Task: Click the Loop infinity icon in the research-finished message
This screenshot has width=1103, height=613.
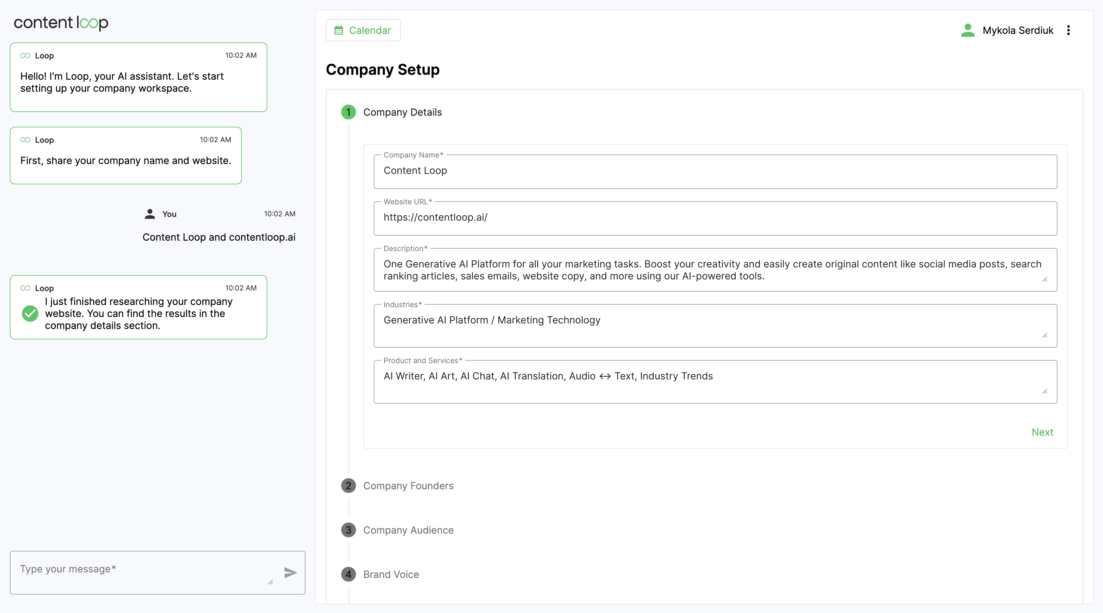Action: pyautogui.click(x=25, y=288)
